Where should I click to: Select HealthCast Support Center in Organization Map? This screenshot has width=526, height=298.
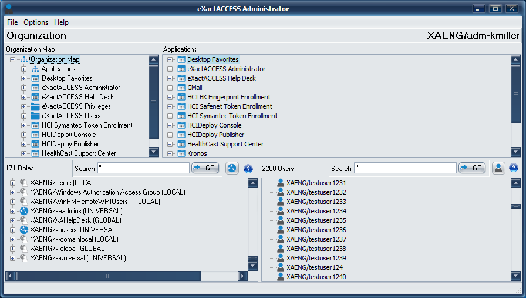(79, 153)
